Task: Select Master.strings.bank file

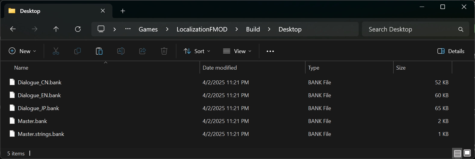Action: [x=41, y=134]
